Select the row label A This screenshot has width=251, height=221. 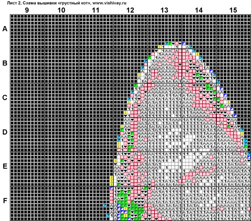[5, 29]
